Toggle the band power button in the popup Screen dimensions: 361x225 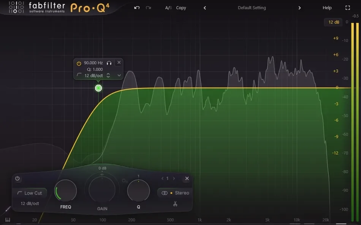(x=79, y=62)
